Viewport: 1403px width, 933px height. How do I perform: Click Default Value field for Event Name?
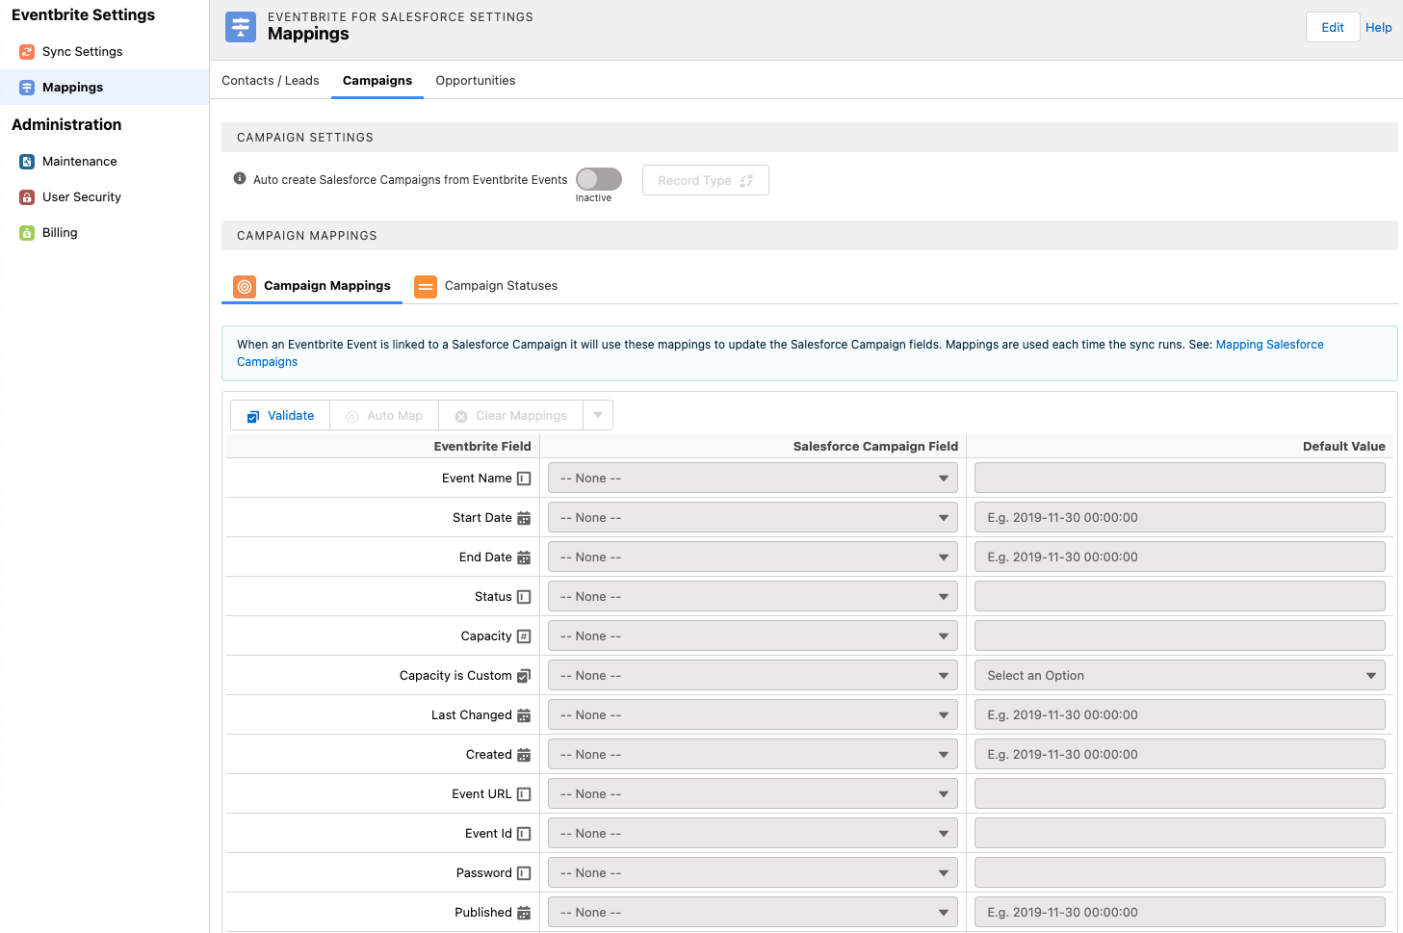(1180, 479)
